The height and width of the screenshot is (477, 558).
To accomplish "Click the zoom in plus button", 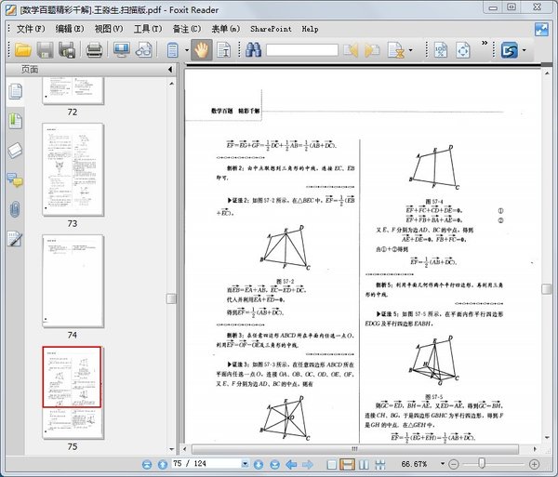I will point(534,463).
